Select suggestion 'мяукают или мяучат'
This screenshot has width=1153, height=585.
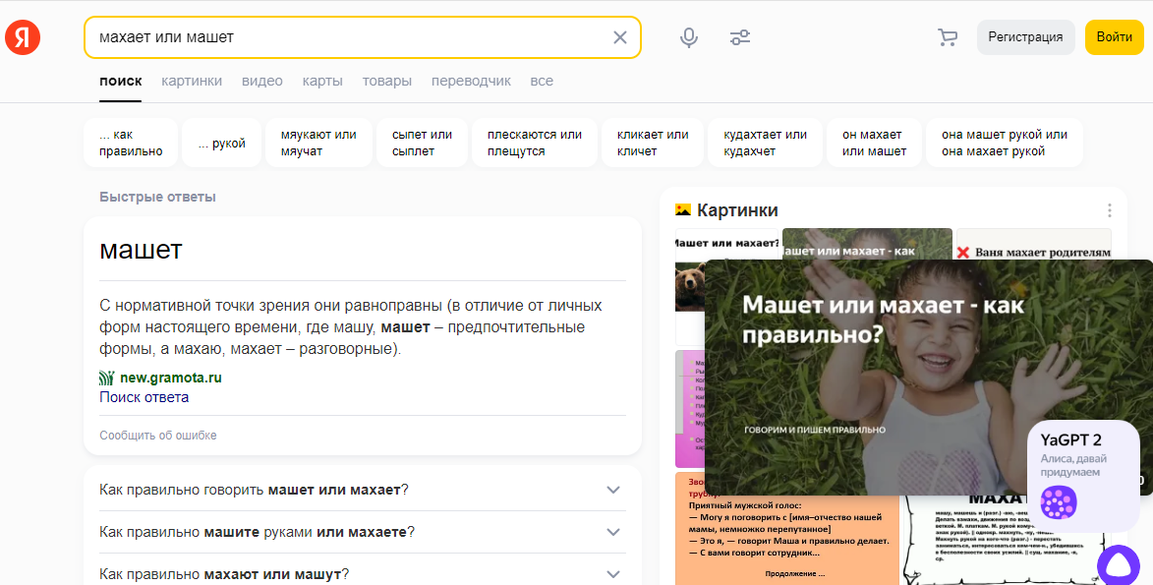(x=318, y=143)
